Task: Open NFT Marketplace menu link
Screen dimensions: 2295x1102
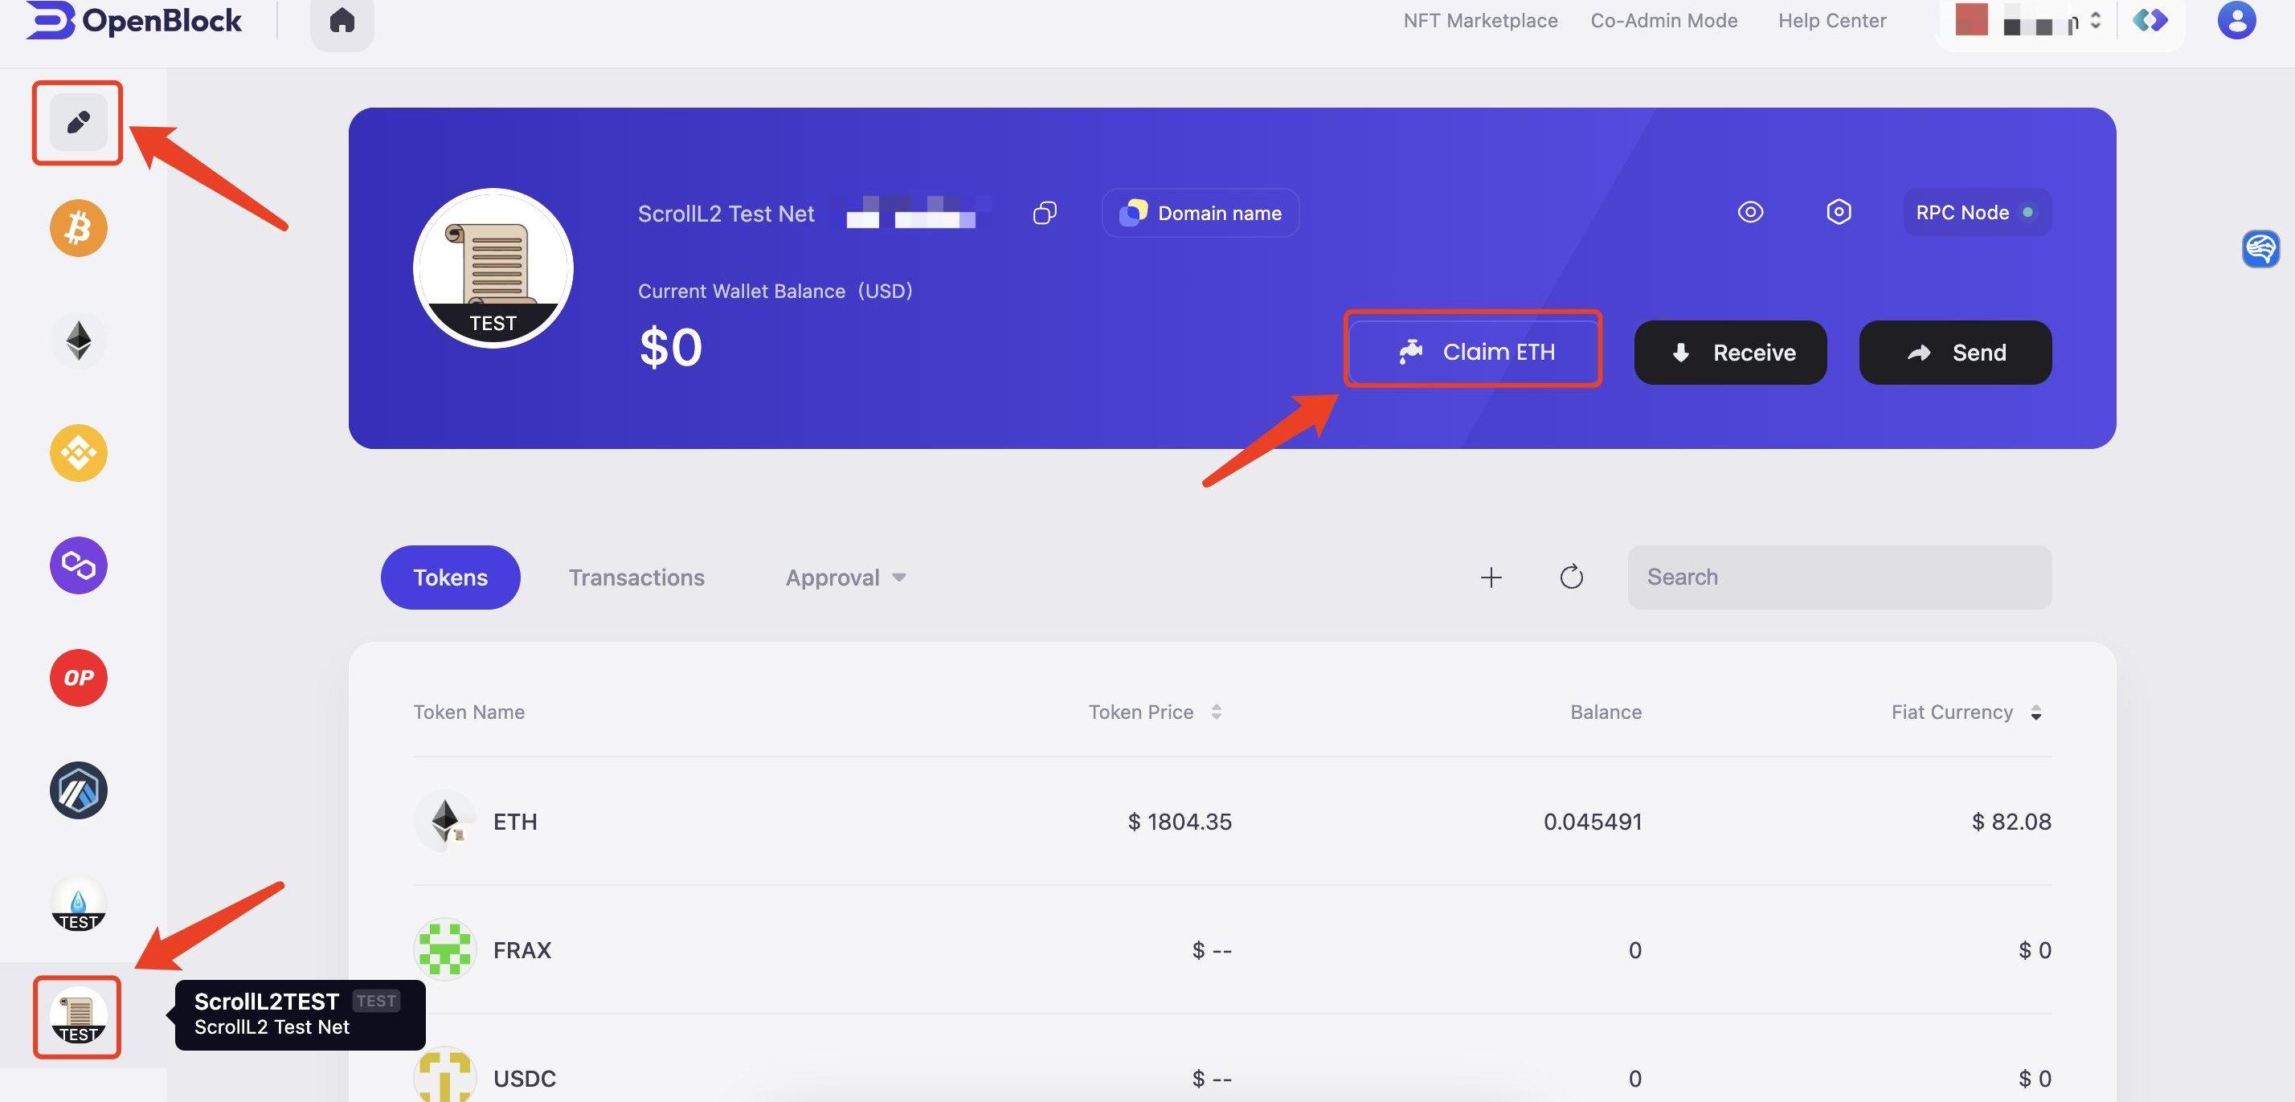Action: pos(1480,21)
